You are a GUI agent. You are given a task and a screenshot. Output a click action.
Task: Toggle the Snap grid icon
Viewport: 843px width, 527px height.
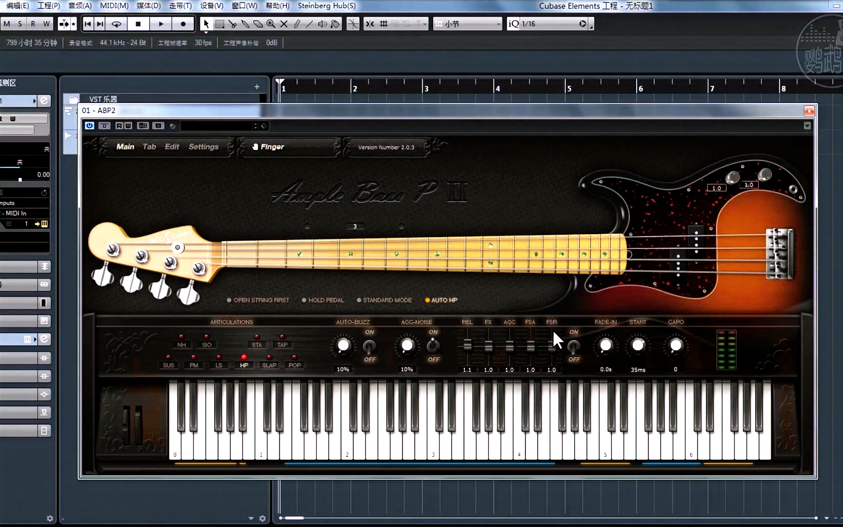coord(384,24)
